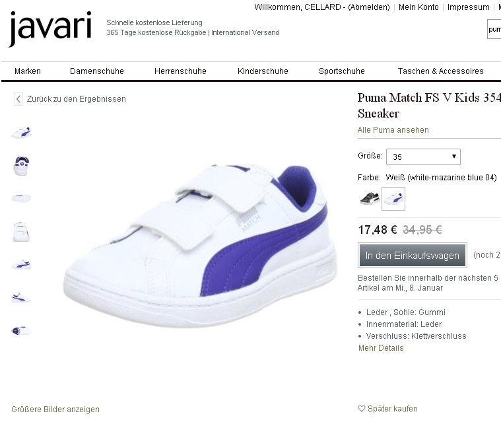Open the Kinderschuhe menu

[263, 71]
